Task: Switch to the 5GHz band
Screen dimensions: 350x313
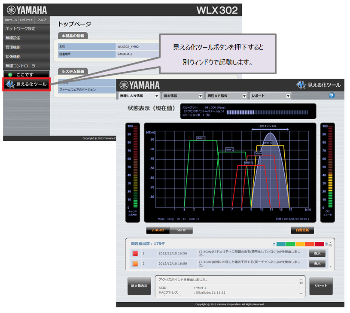Action: coord(181,231)
